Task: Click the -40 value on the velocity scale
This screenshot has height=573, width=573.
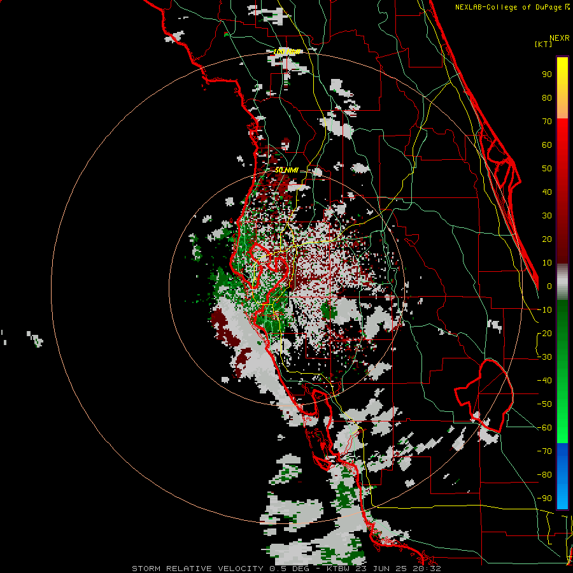Action: tap(544, 381)
